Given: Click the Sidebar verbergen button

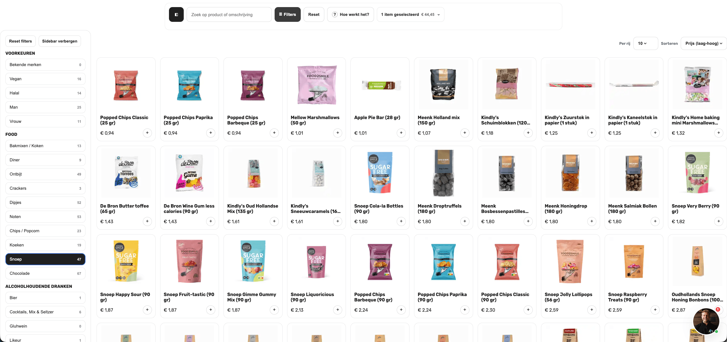Looking at the screenshot, I should (60, 41).
